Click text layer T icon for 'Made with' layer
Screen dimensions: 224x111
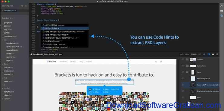(193, 85)
